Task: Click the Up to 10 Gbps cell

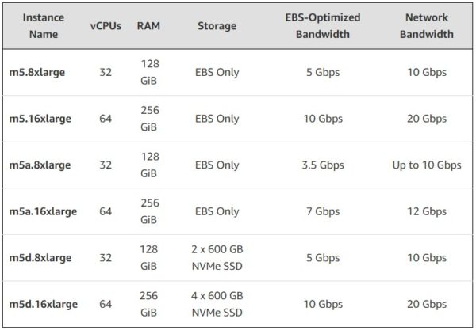Action: click(427, 165)
